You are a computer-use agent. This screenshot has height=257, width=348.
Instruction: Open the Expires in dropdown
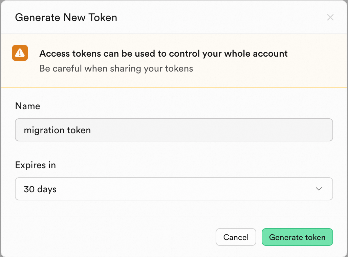tap(174, 189)
